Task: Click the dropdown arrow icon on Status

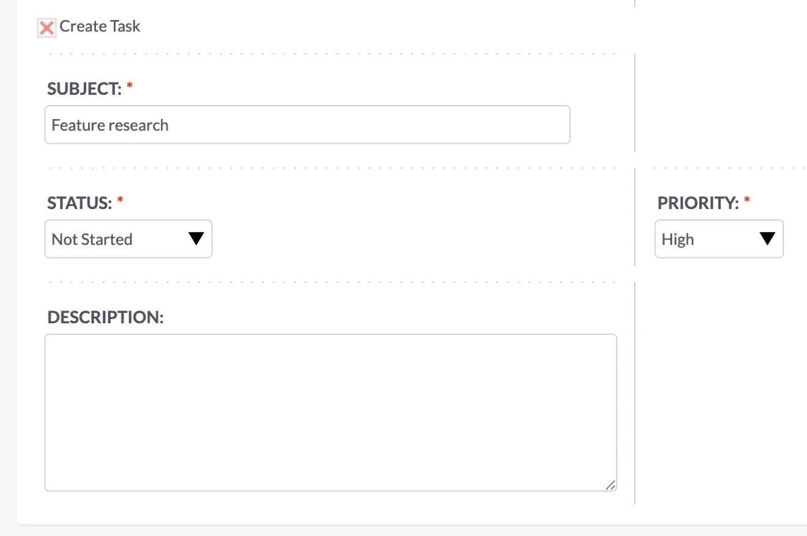Action: [x=196, y=239]
